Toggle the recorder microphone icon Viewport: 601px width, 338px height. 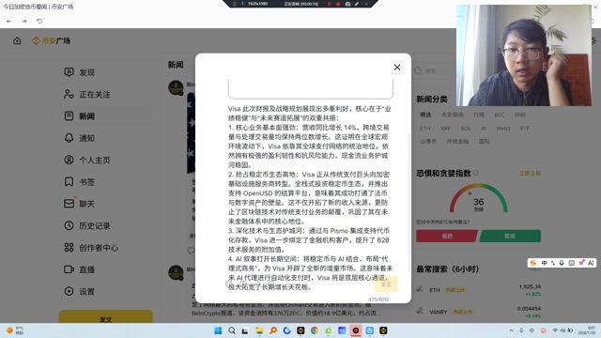point(242,4)
